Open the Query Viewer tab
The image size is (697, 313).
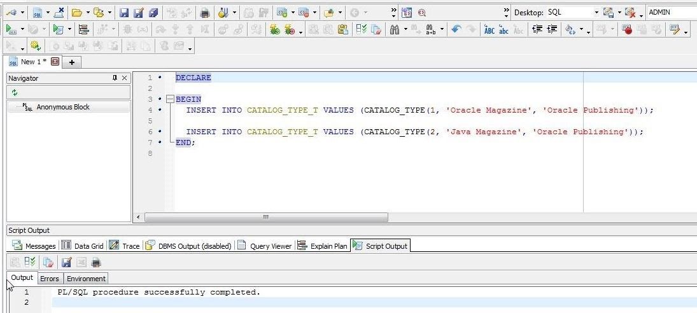[x=265, y=246]
